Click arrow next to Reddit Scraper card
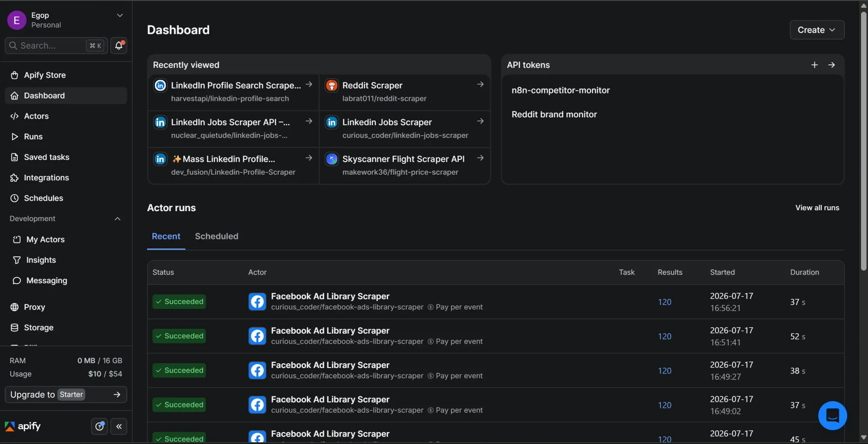 click(x=480, y=84)
